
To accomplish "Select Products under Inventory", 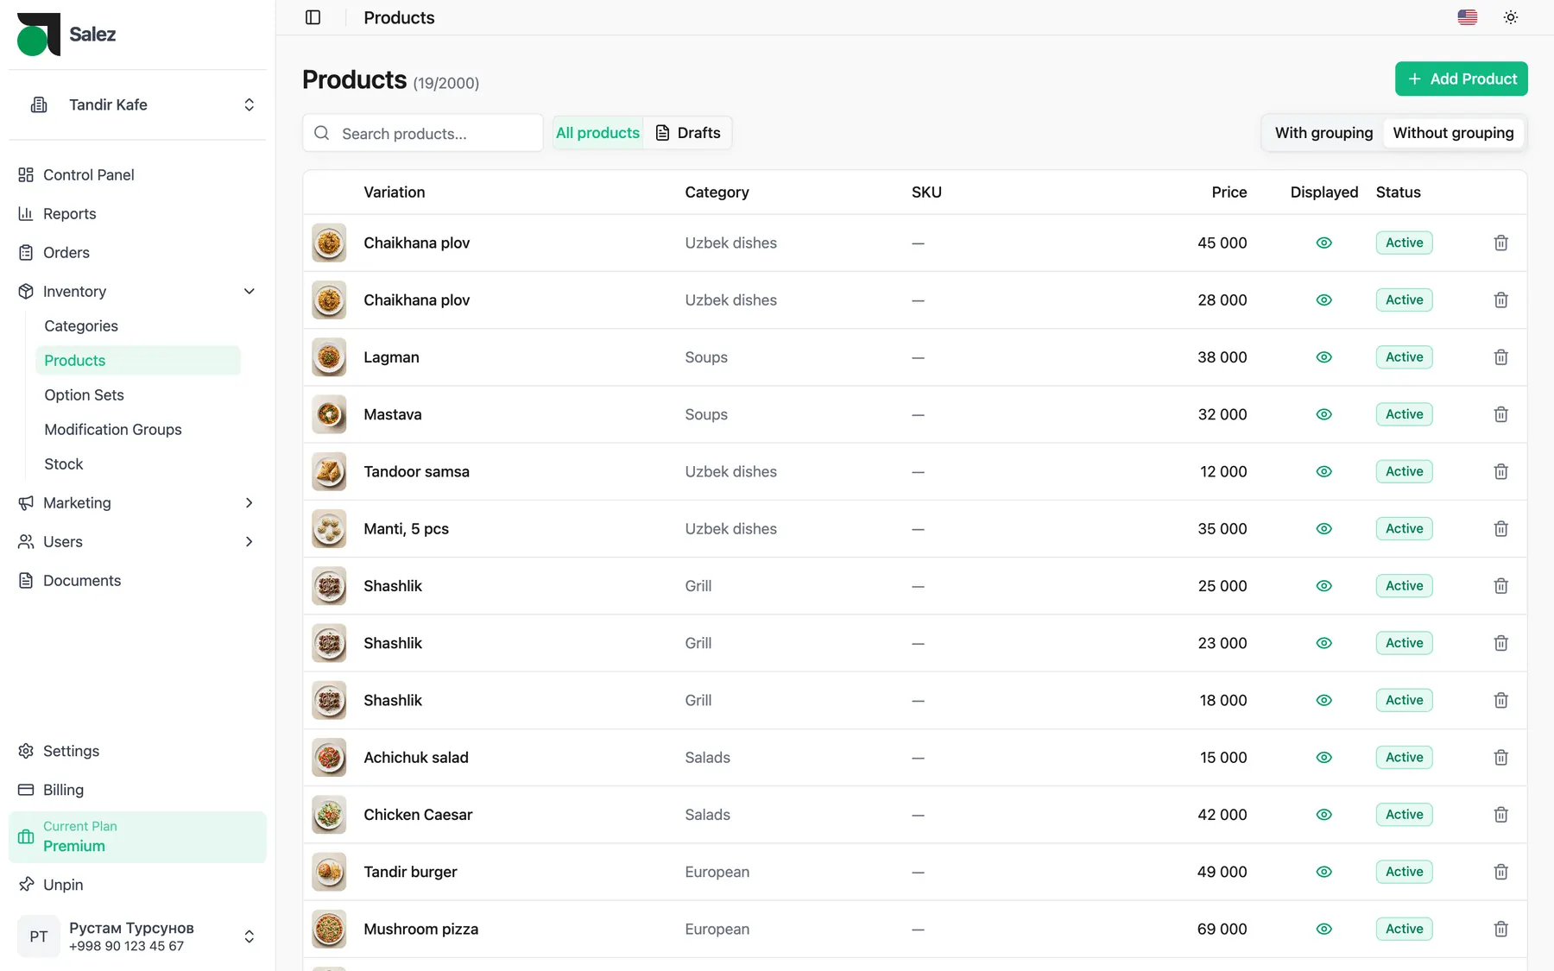I will (137, 360).
